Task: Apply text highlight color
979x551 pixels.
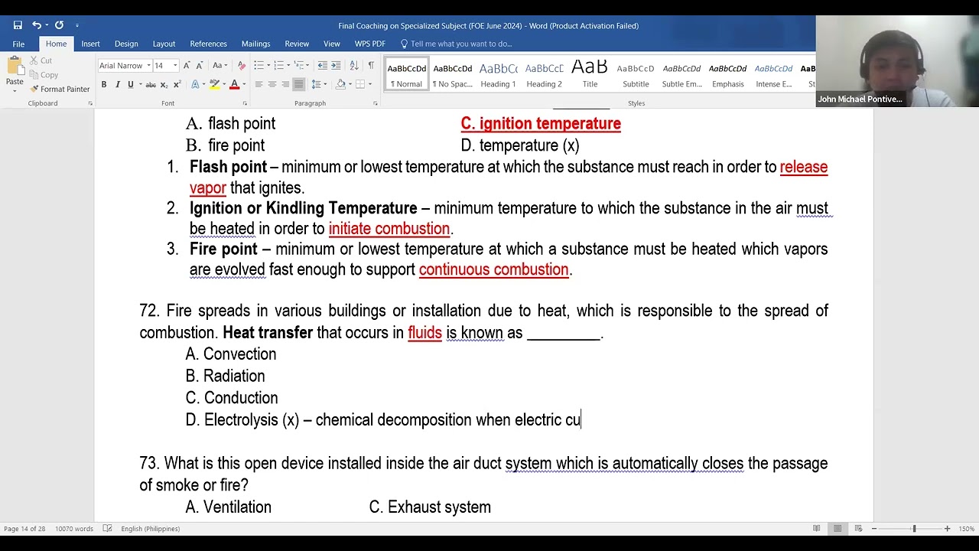Action: pos(214,84)
